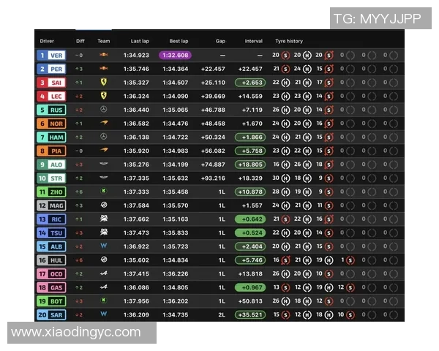Select the SAI driver badge
The width and height of the screenshot is (439, 351).
51,83
